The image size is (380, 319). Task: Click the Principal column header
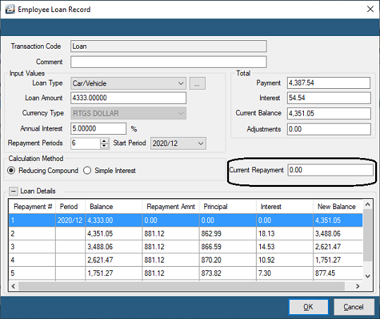point(228,207)
